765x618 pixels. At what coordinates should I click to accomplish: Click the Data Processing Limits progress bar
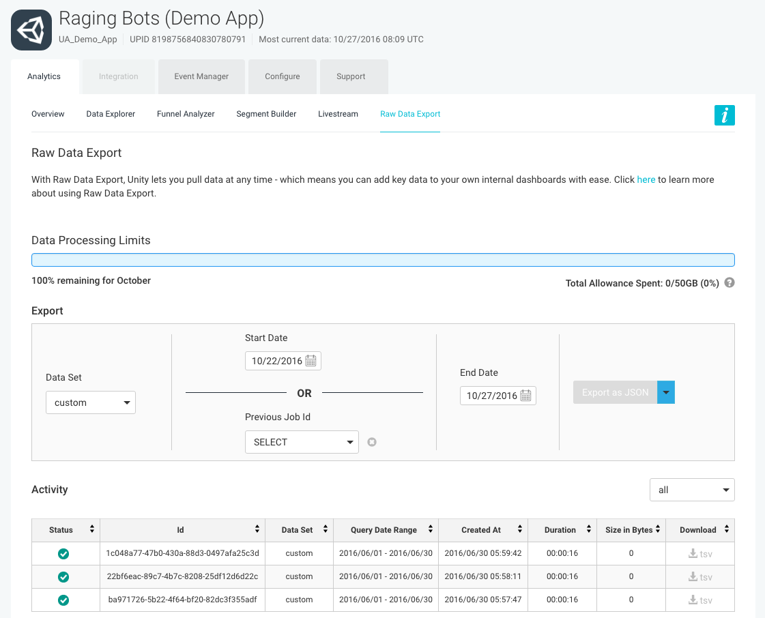(383, 260)
